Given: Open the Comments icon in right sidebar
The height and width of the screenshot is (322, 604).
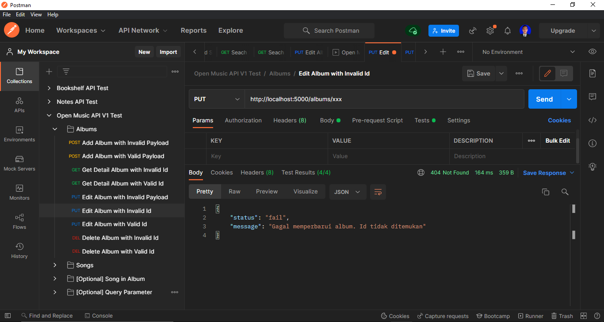Looking at the screenshot, I should point(593,97).
